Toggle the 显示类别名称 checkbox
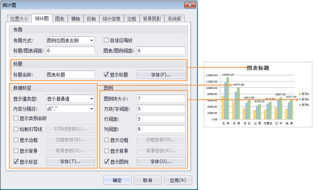Image resolution: width=318 pixels, height=190 pixels. (x=16, y=119)
